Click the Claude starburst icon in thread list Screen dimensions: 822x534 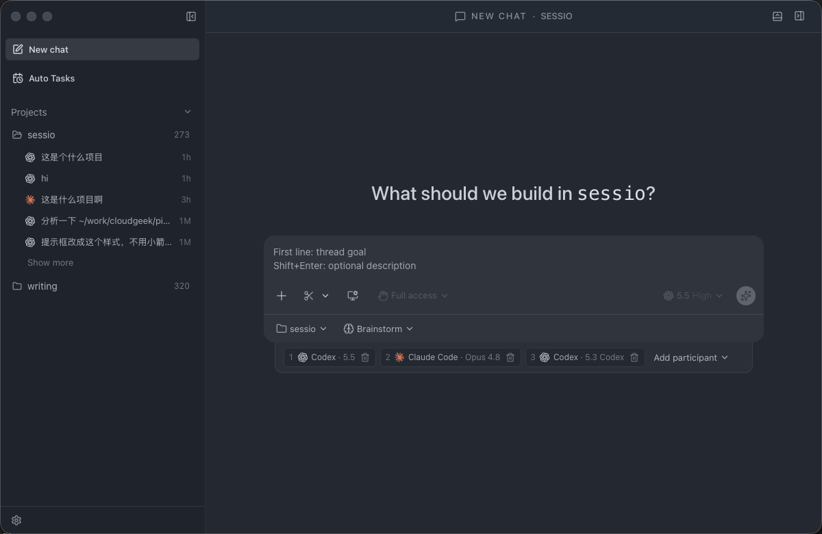(30, 199)
